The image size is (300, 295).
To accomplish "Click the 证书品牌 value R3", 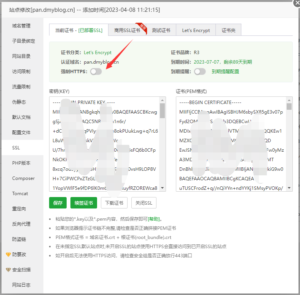I will 196,53.
